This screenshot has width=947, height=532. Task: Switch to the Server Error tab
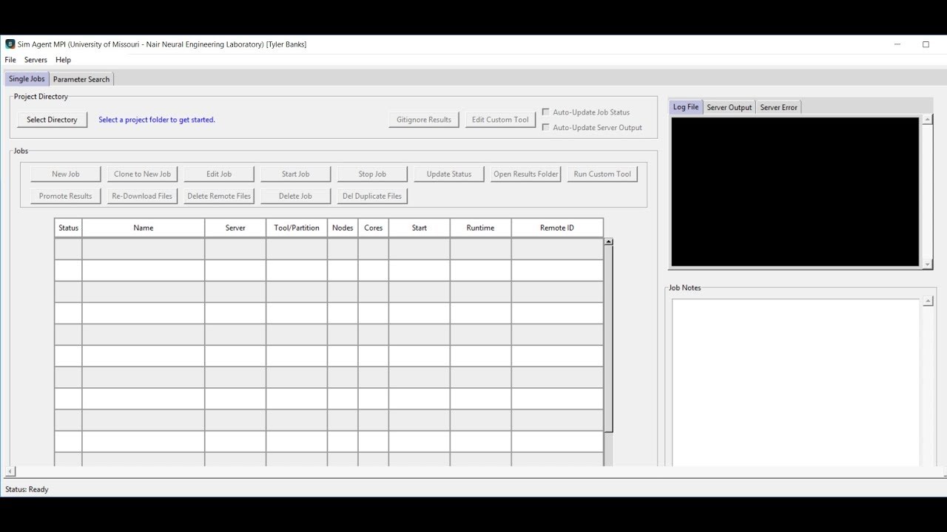[x=779, y=108]
